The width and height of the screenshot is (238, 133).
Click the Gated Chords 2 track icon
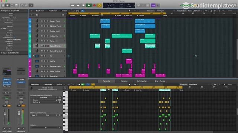[x=37, y=51]
